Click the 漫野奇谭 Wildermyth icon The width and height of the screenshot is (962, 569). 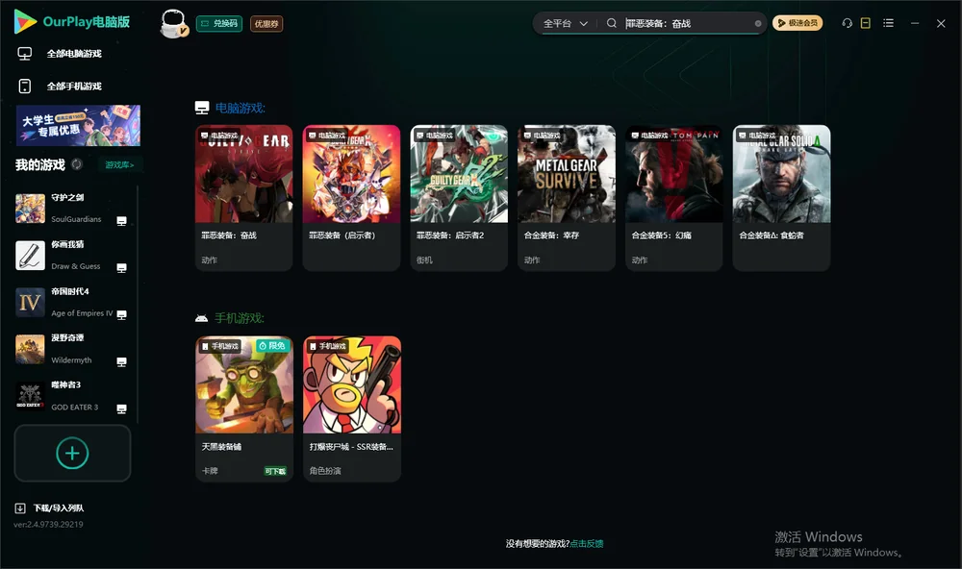30,350
